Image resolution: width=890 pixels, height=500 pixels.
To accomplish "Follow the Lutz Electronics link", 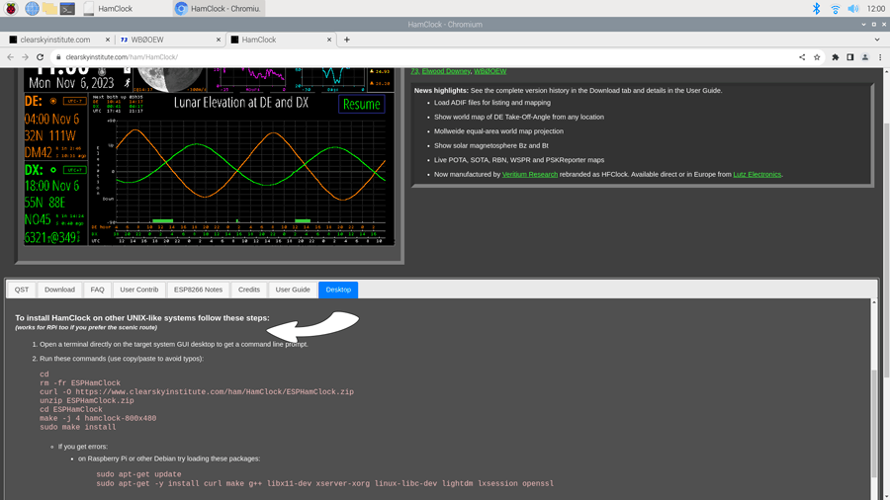I will click(757, 175).
